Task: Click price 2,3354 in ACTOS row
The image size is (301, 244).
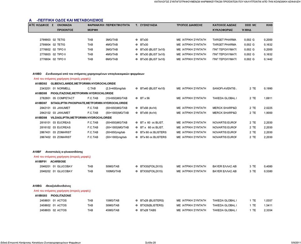Action: (268, 210)
